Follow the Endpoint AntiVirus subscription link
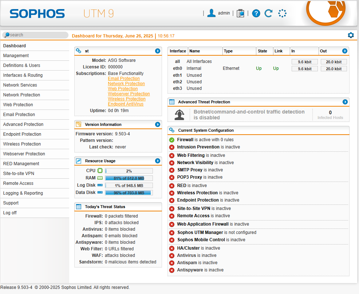359x294 pixels. point(126,104)
